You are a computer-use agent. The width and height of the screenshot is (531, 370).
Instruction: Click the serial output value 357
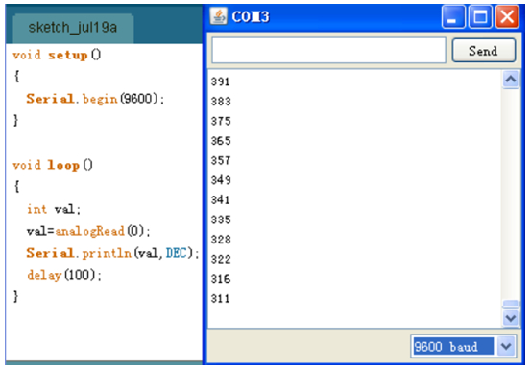tap(221, 160)
